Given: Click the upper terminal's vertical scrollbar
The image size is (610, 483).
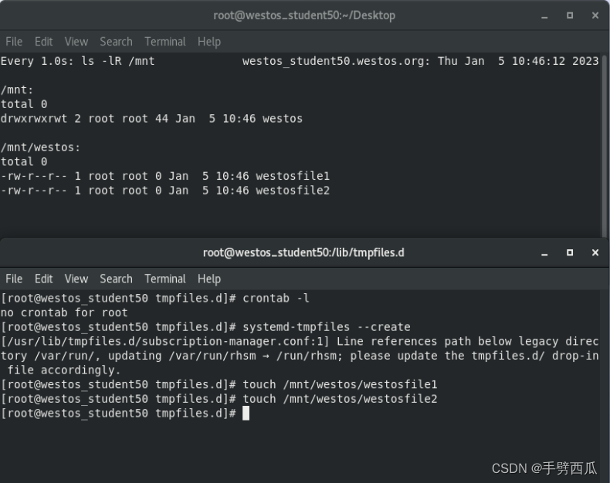Looking at the screenshot, I should point(605,145).
